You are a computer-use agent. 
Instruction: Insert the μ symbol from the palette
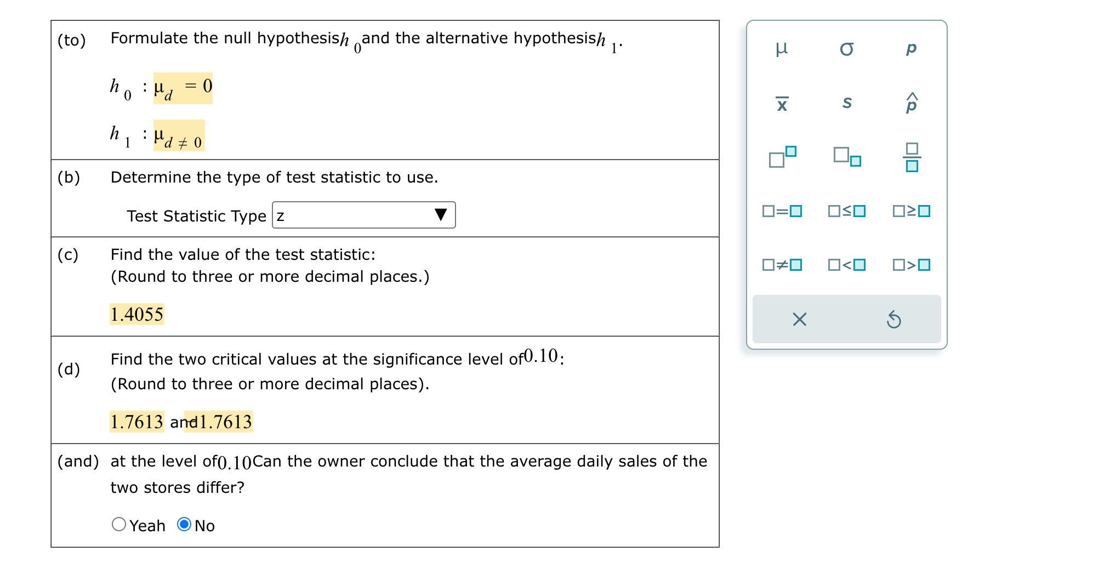tap(781, 48)
